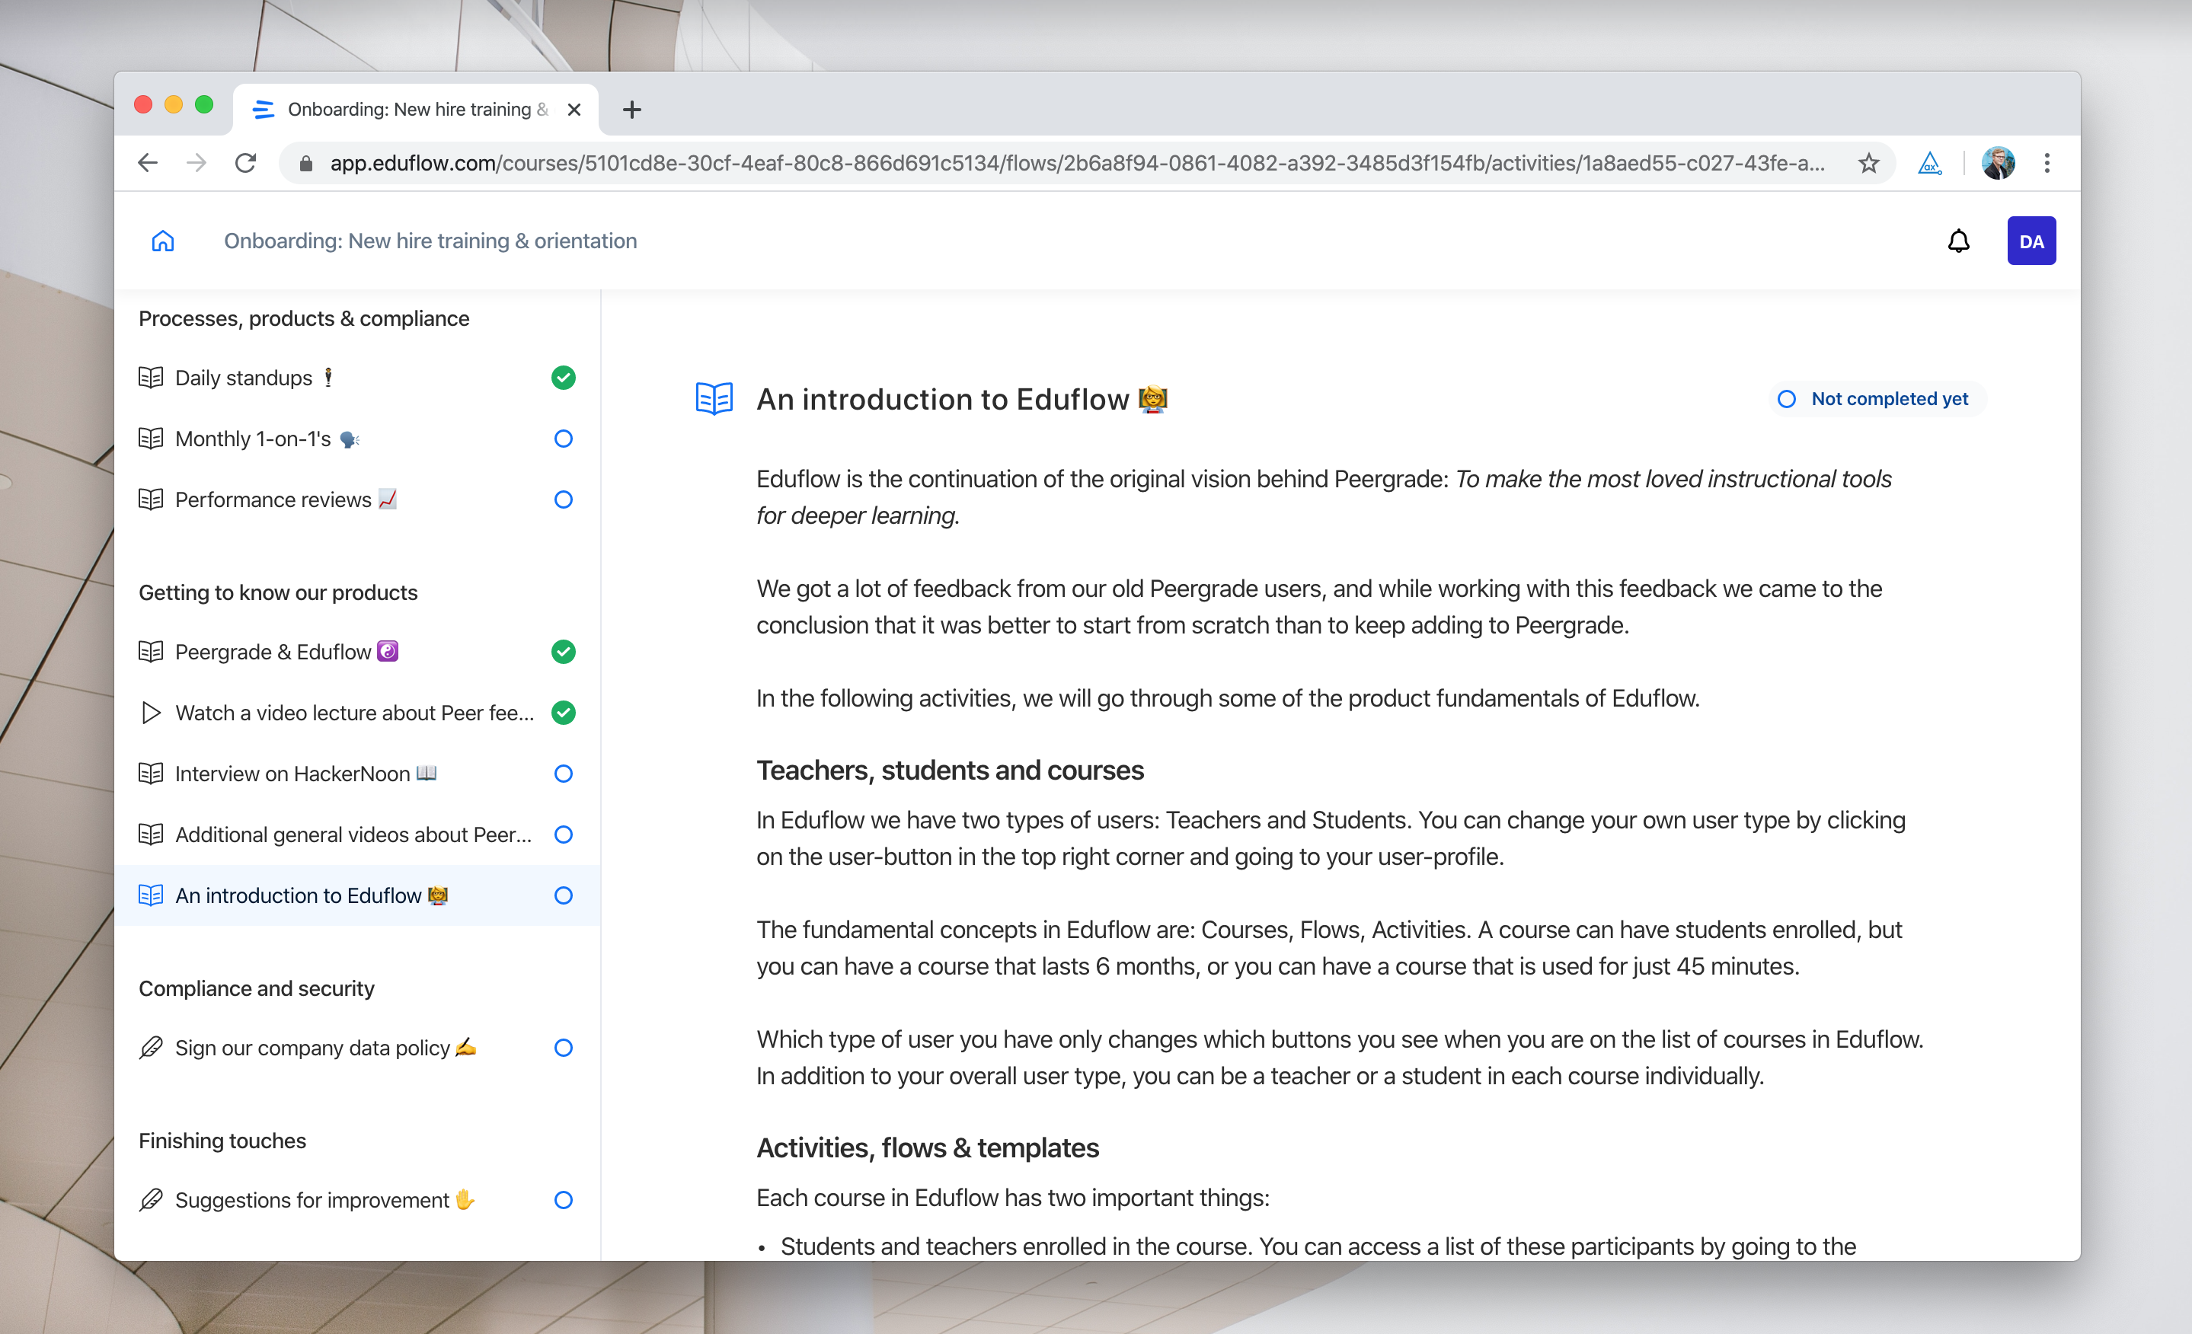Click the Processes, products & compliance heading

coord(303,318)
